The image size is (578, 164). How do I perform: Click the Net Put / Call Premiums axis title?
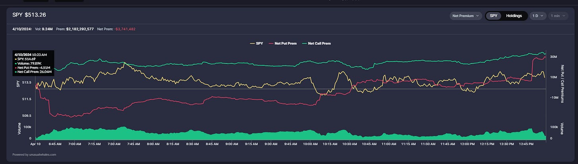562,84
